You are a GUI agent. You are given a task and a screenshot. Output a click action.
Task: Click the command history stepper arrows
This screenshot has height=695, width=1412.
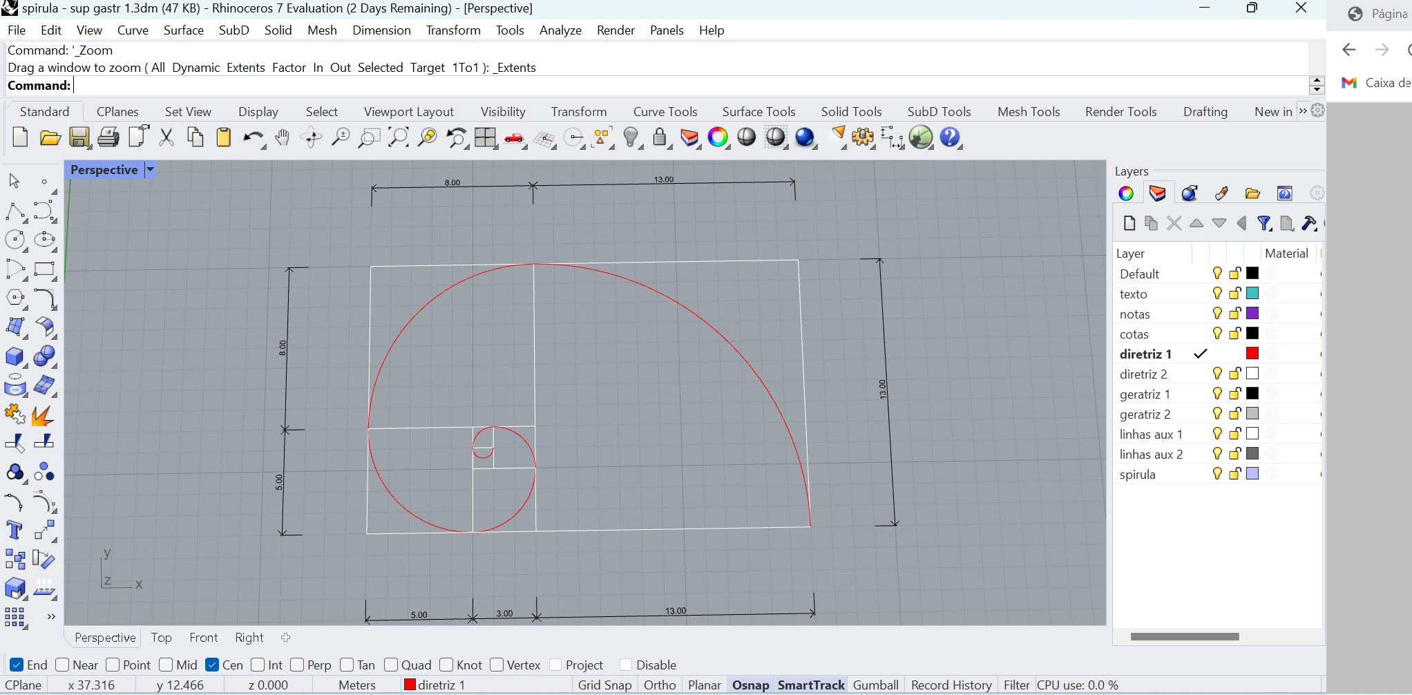point(1317,86)
